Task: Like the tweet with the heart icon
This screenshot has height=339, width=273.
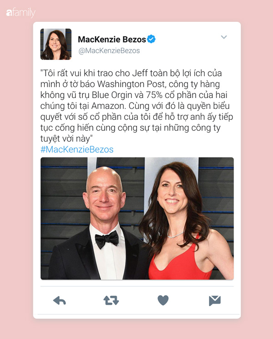Action: pos(163,300)
